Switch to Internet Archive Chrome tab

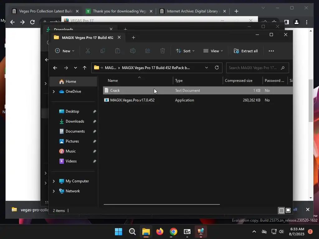192,11
